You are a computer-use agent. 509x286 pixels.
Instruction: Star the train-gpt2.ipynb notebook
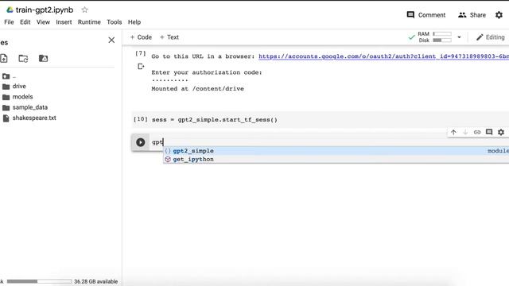[85, 10]
